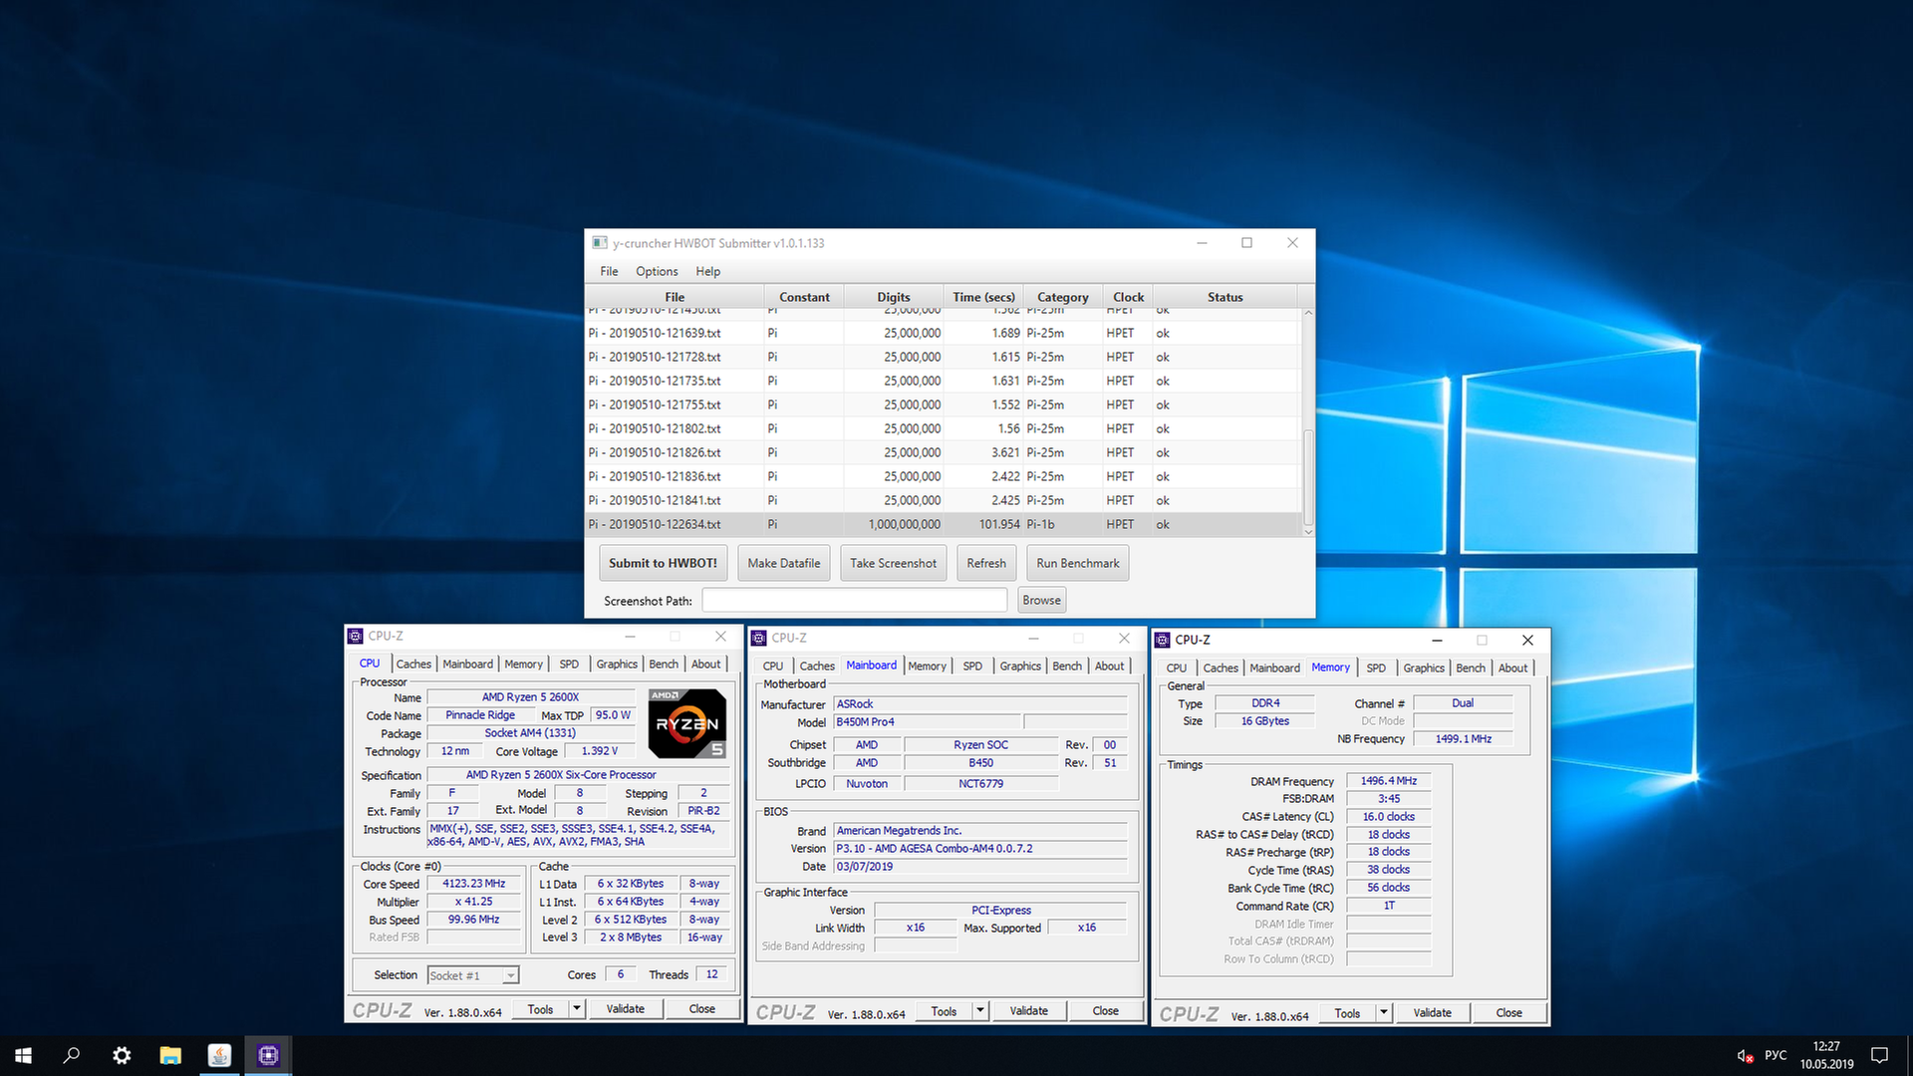The height and width of the screenshot is (1076, 1913).
Task: Open the notification center icon
Action: pyautogui.click(x=1879, y=1055)
